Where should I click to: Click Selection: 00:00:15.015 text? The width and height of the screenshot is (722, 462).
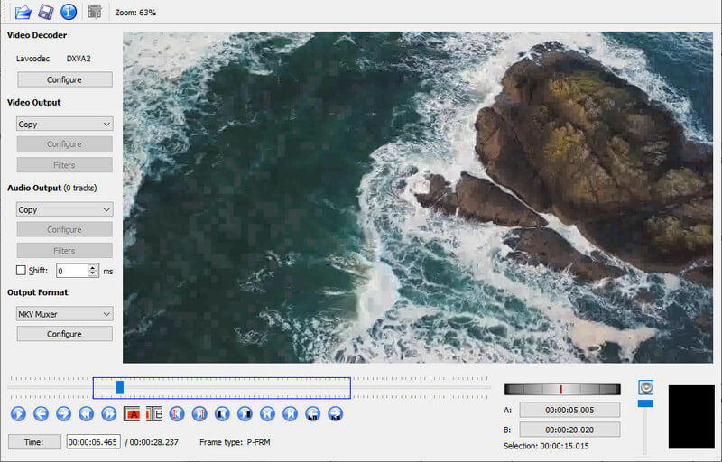[x=546, y=446]
